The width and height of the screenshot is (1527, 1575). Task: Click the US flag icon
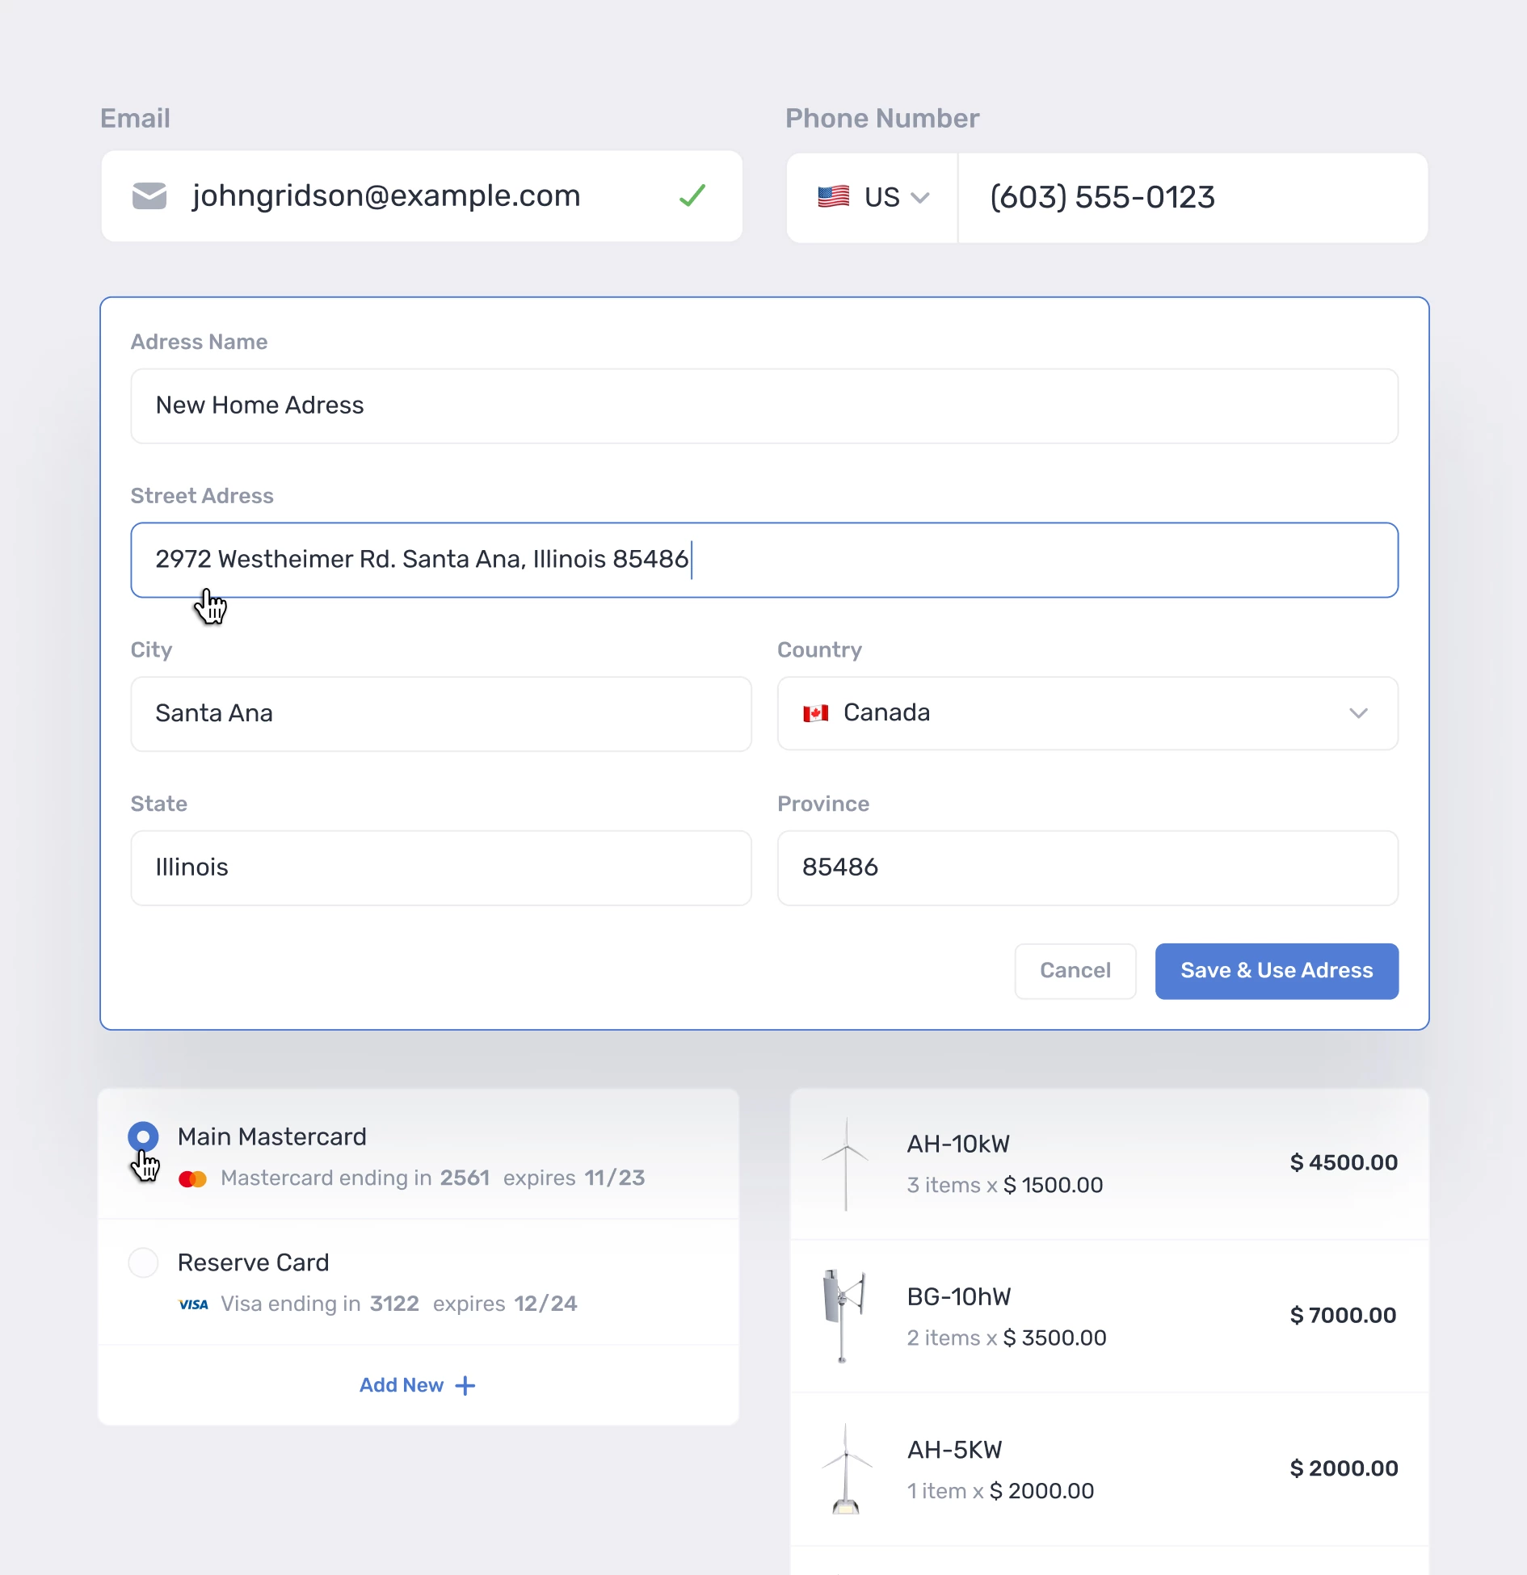(x=833, y=197)
